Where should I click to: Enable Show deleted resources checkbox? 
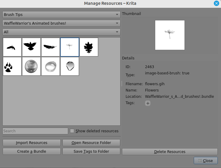point(72,131)
